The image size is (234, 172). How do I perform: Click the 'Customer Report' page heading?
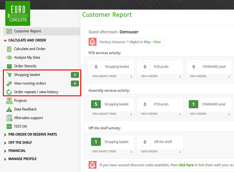(107, 15)
